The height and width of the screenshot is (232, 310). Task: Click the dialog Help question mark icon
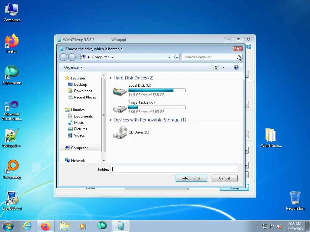pos(236,67)
